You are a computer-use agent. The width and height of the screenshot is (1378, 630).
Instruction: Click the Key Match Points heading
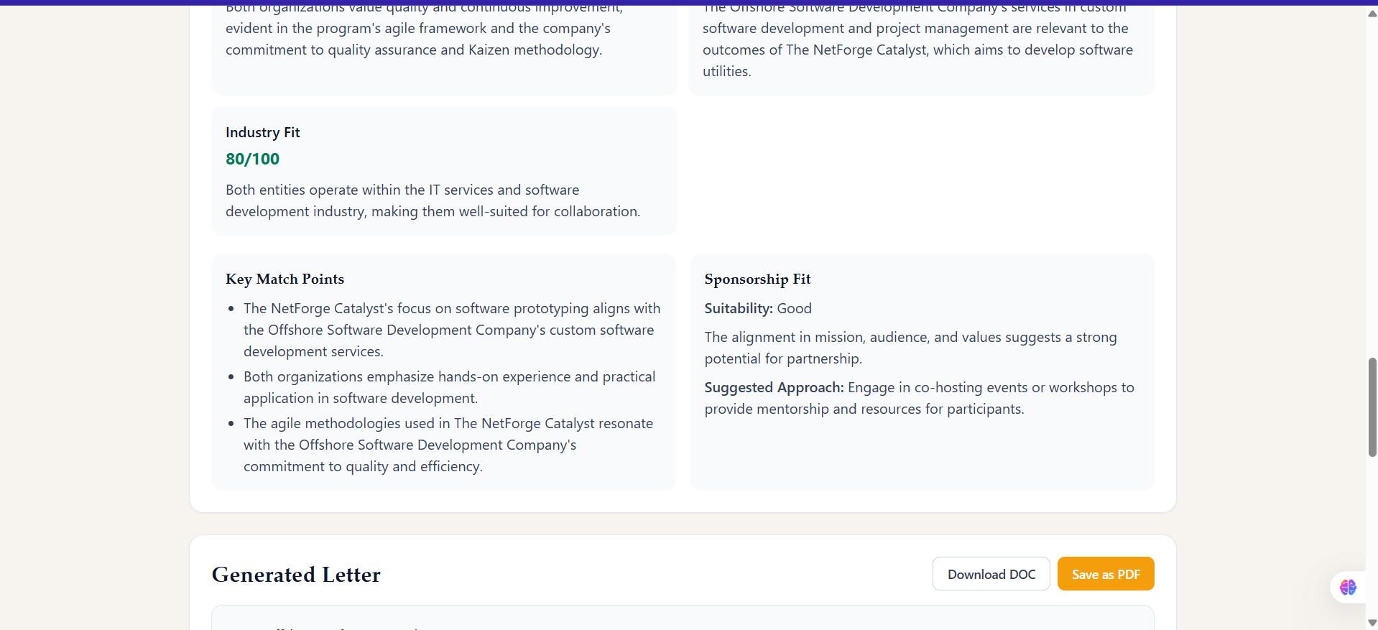[x=285, y=279]
